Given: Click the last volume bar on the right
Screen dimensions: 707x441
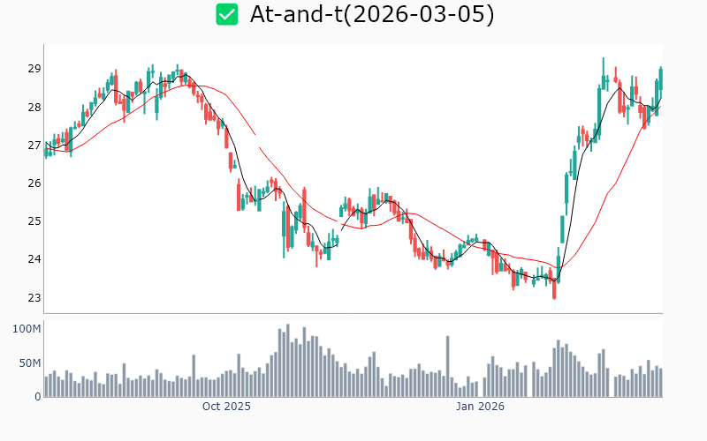Looking at the screenshot, I should [x=660, y=382].
